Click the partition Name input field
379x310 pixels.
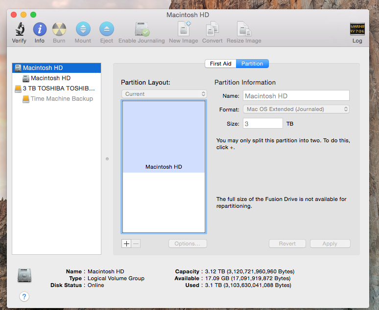(x=296, y=96)
